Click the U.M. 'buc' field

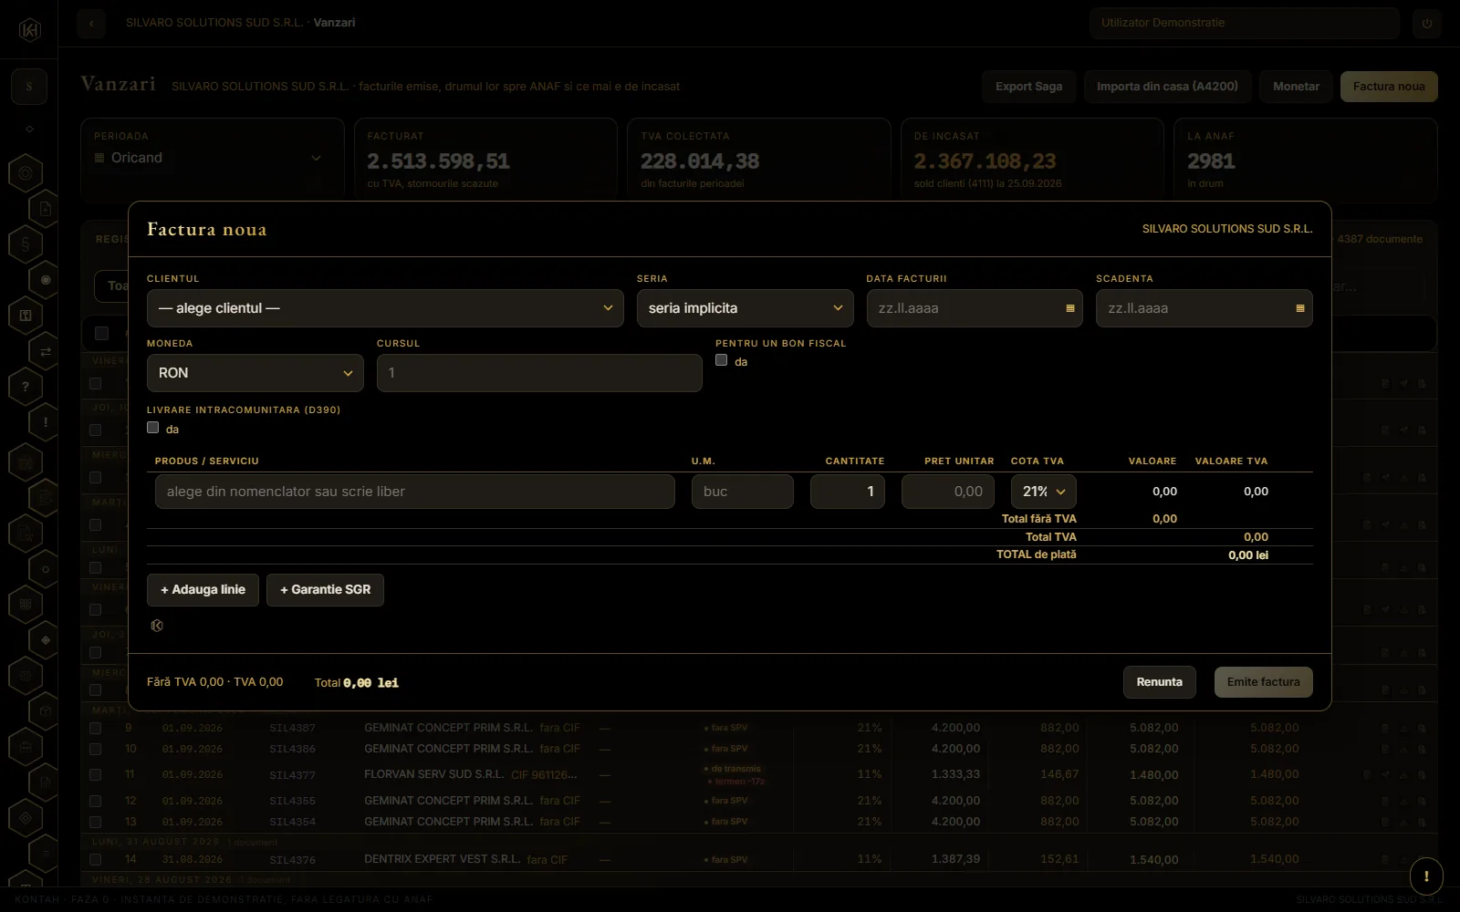743,492
